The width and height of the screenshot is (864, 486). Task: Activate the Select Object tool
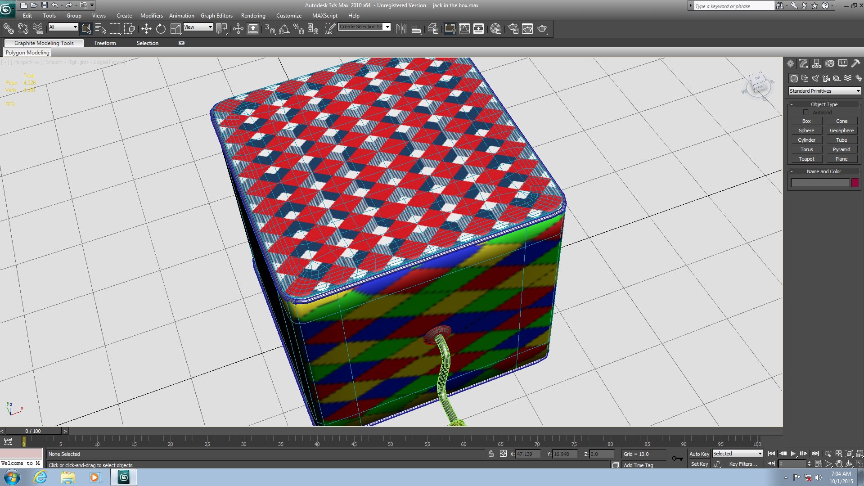(86, 29)
